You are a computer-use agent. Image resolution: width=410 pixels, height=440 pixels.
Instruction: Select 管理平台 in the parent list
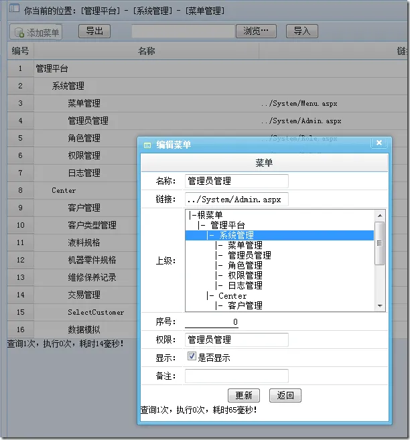click(279, 225)
